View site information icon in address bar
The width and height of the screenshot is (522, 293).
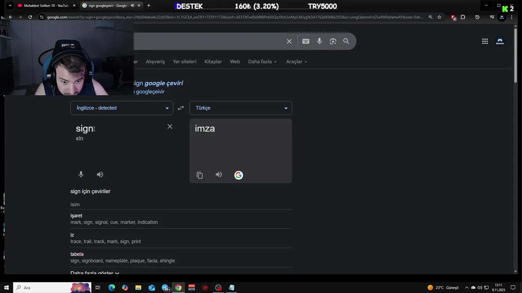point(42,17)
